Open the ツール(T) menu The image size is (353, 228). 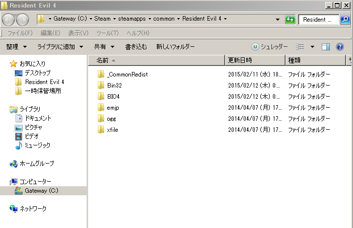107,33
